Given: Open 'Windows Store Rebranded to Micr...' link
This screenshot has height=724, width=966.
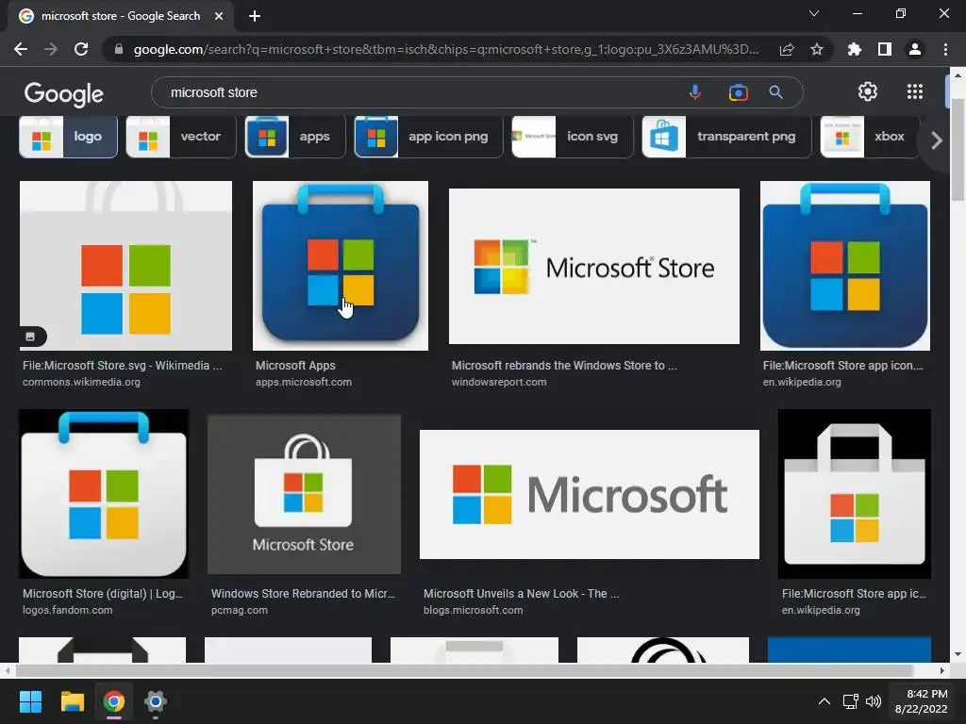Looking at the screenshot, I should [303, 594].
